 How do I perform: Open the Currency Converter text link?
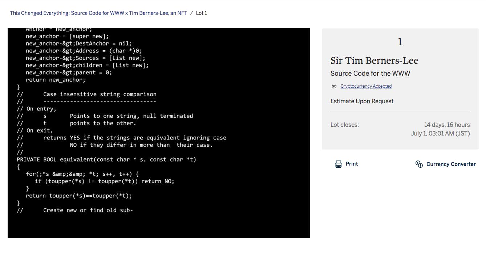coord(451,164)
